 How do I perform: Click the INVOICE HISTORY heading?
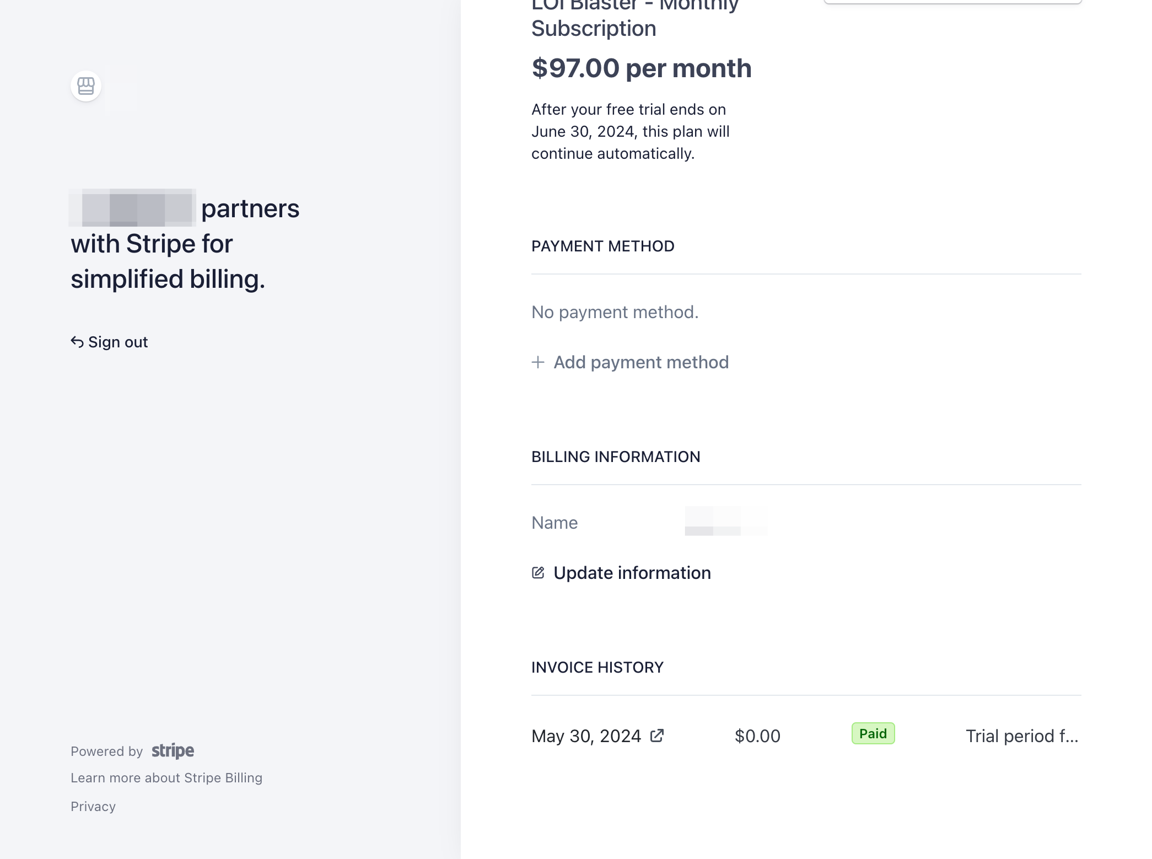(x=597, y=667)
